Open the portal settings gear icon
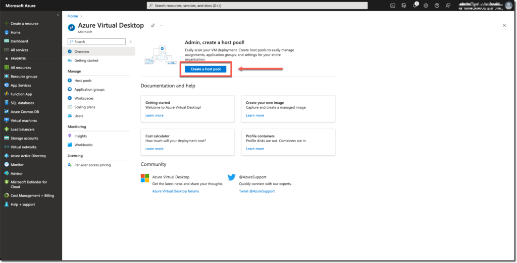This screenshot has height=263, width=517. pyautogui.click(x=426, y=6)
